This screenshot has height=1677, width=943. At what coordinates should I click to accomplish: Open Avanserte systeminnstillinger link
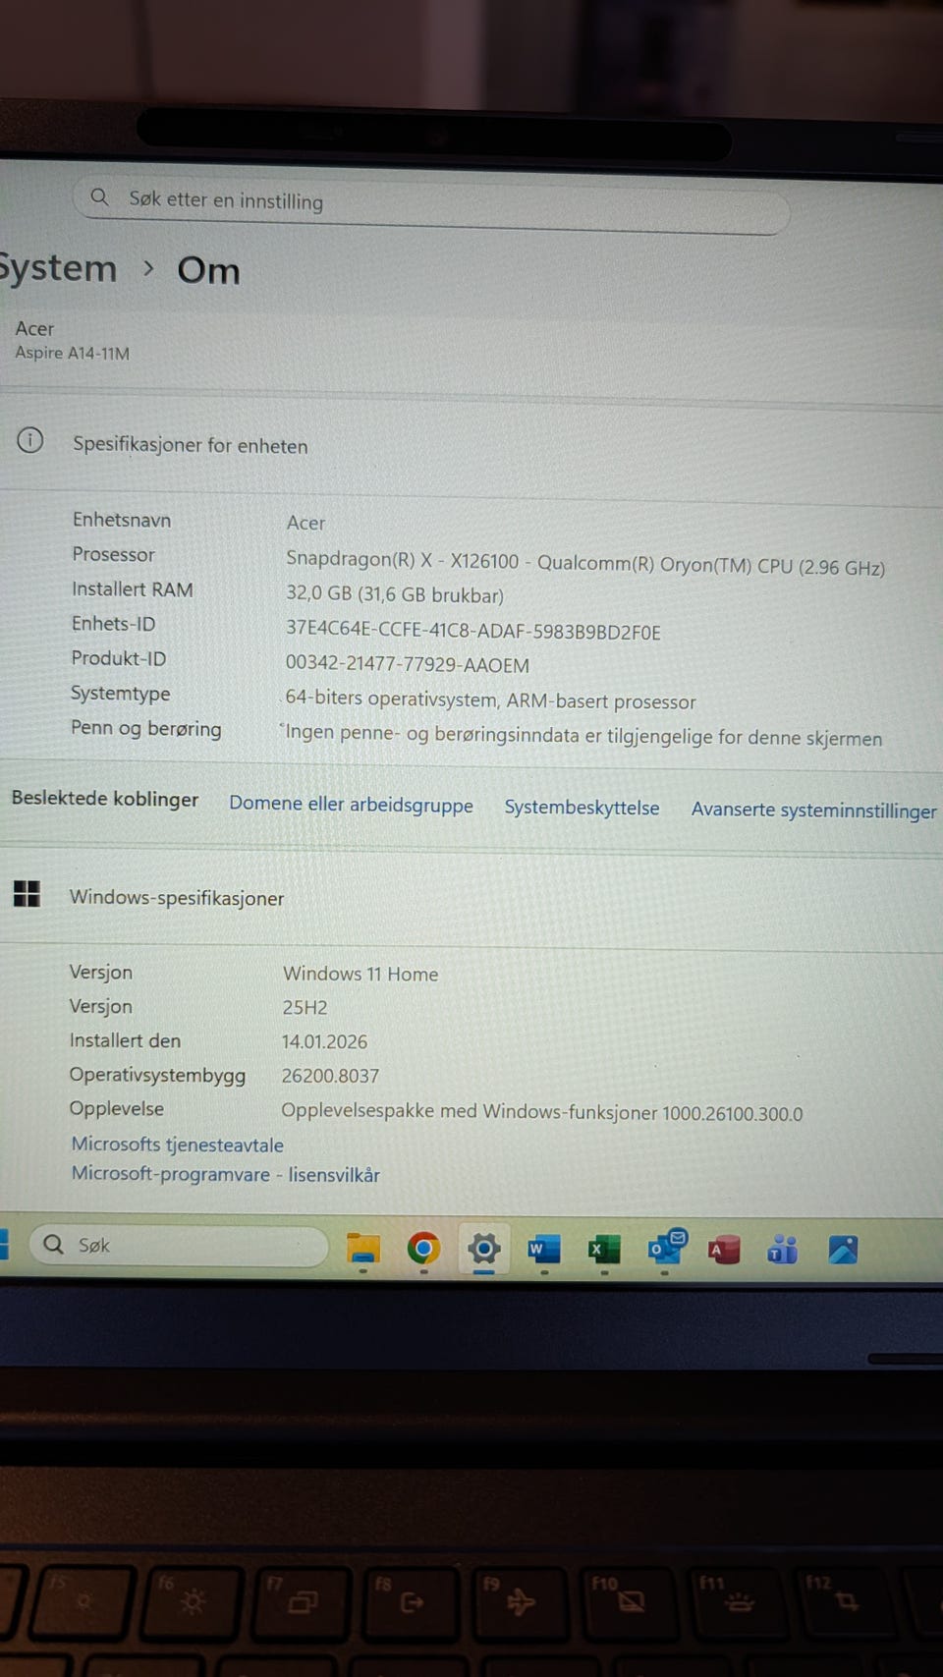click(x=813, y=811)
